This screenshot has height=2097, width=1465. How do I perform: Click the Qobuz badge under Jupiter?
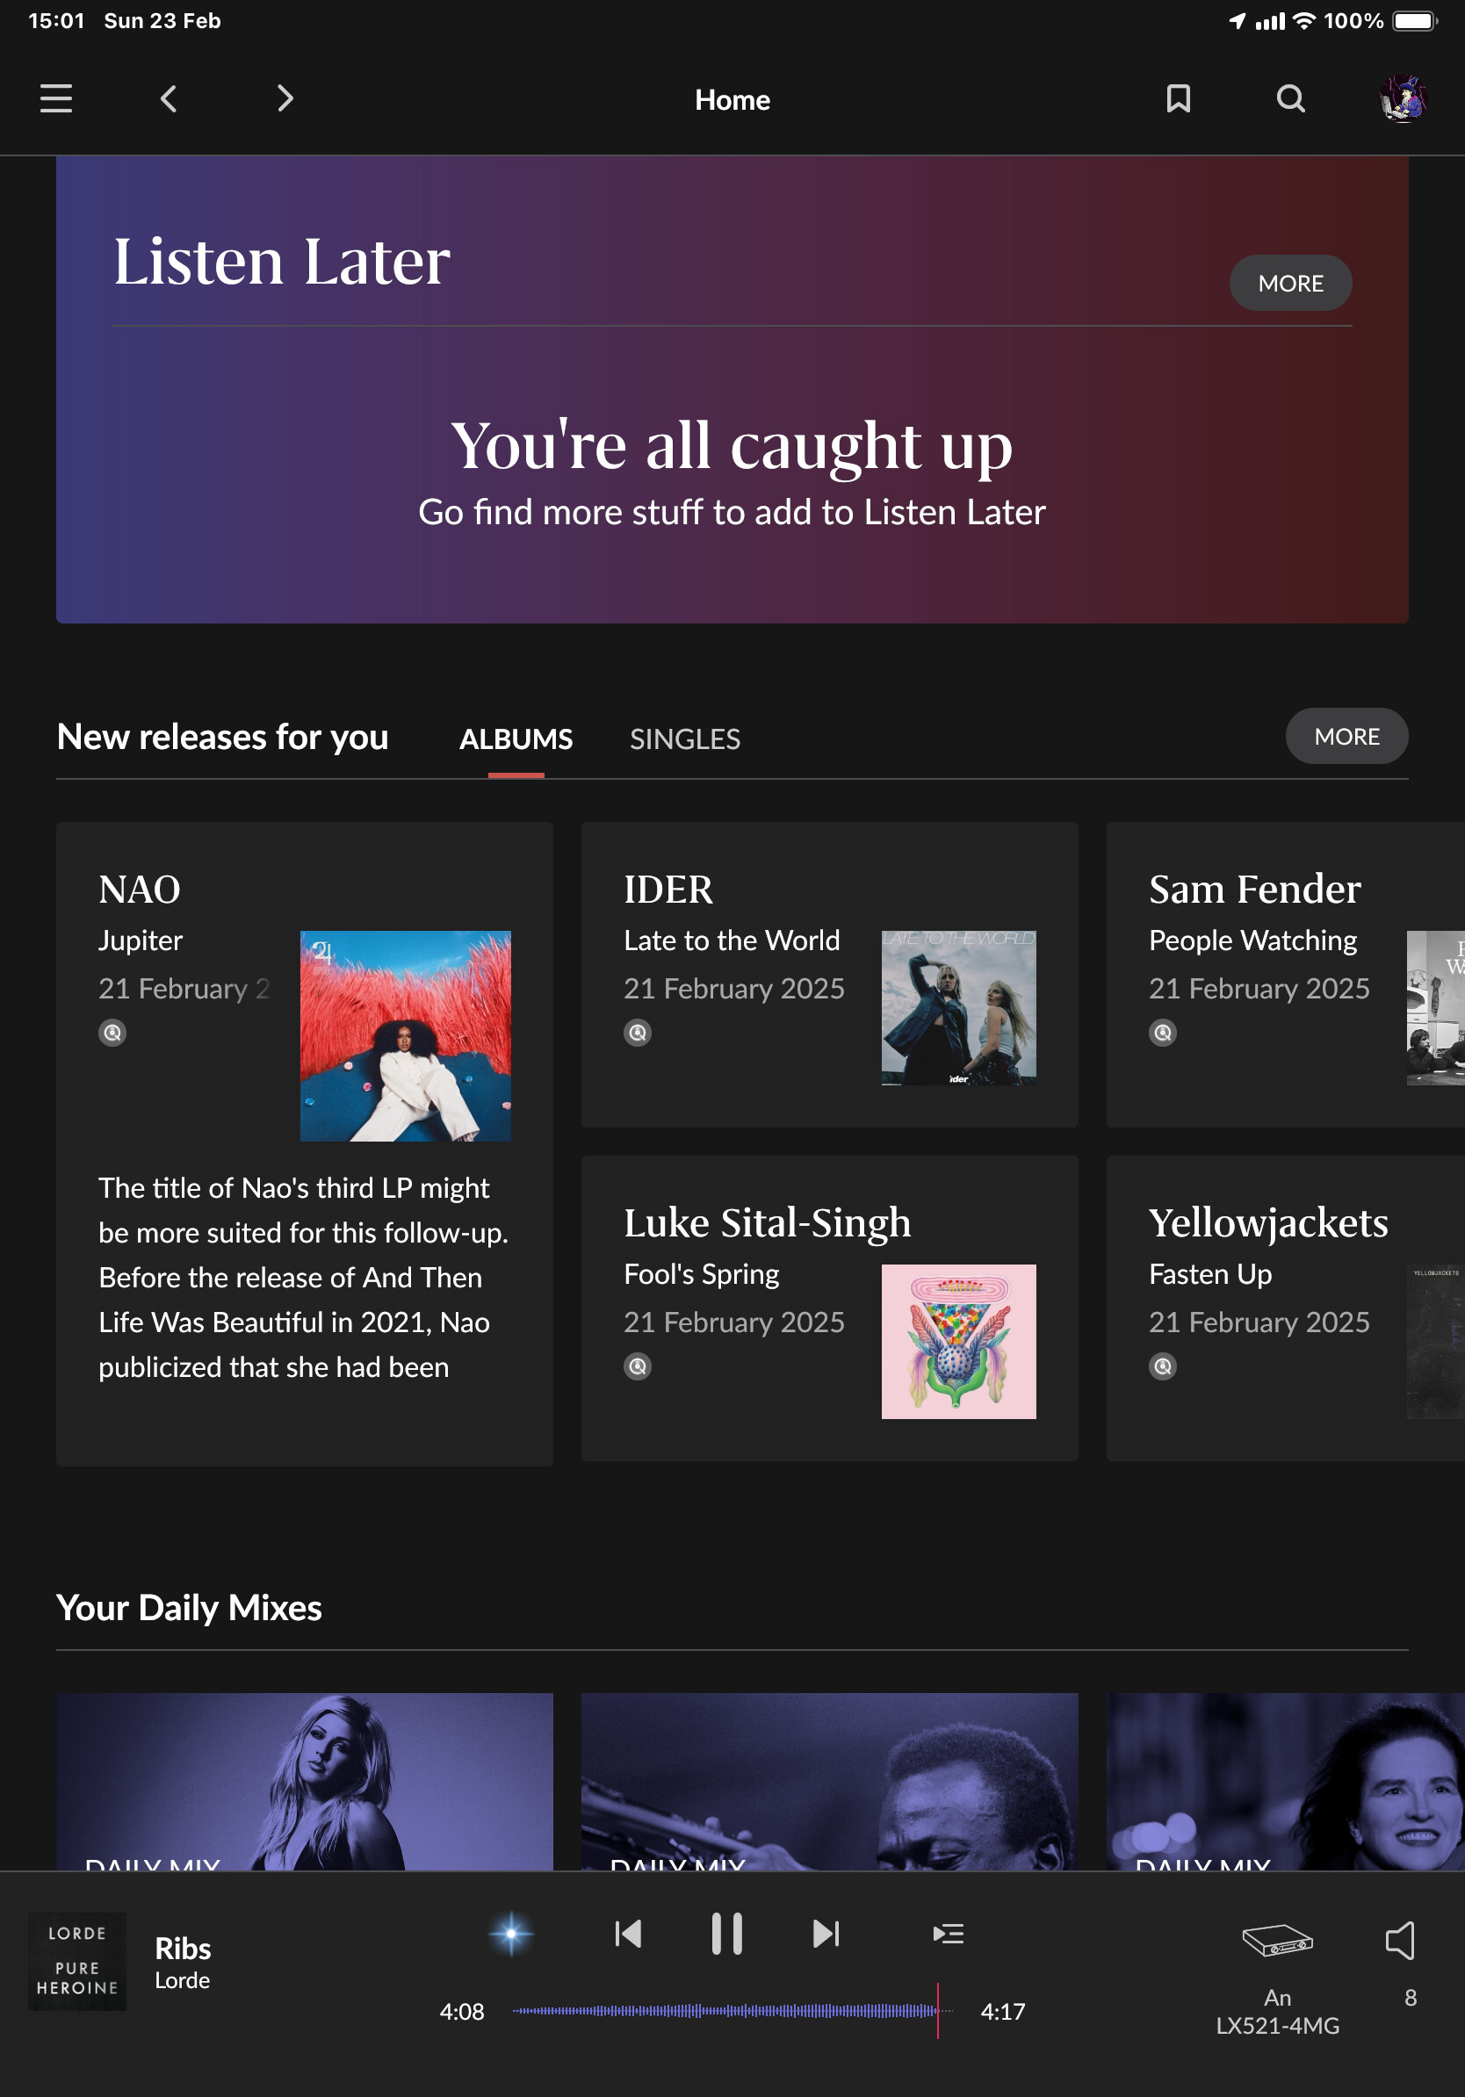point(112,1033)
